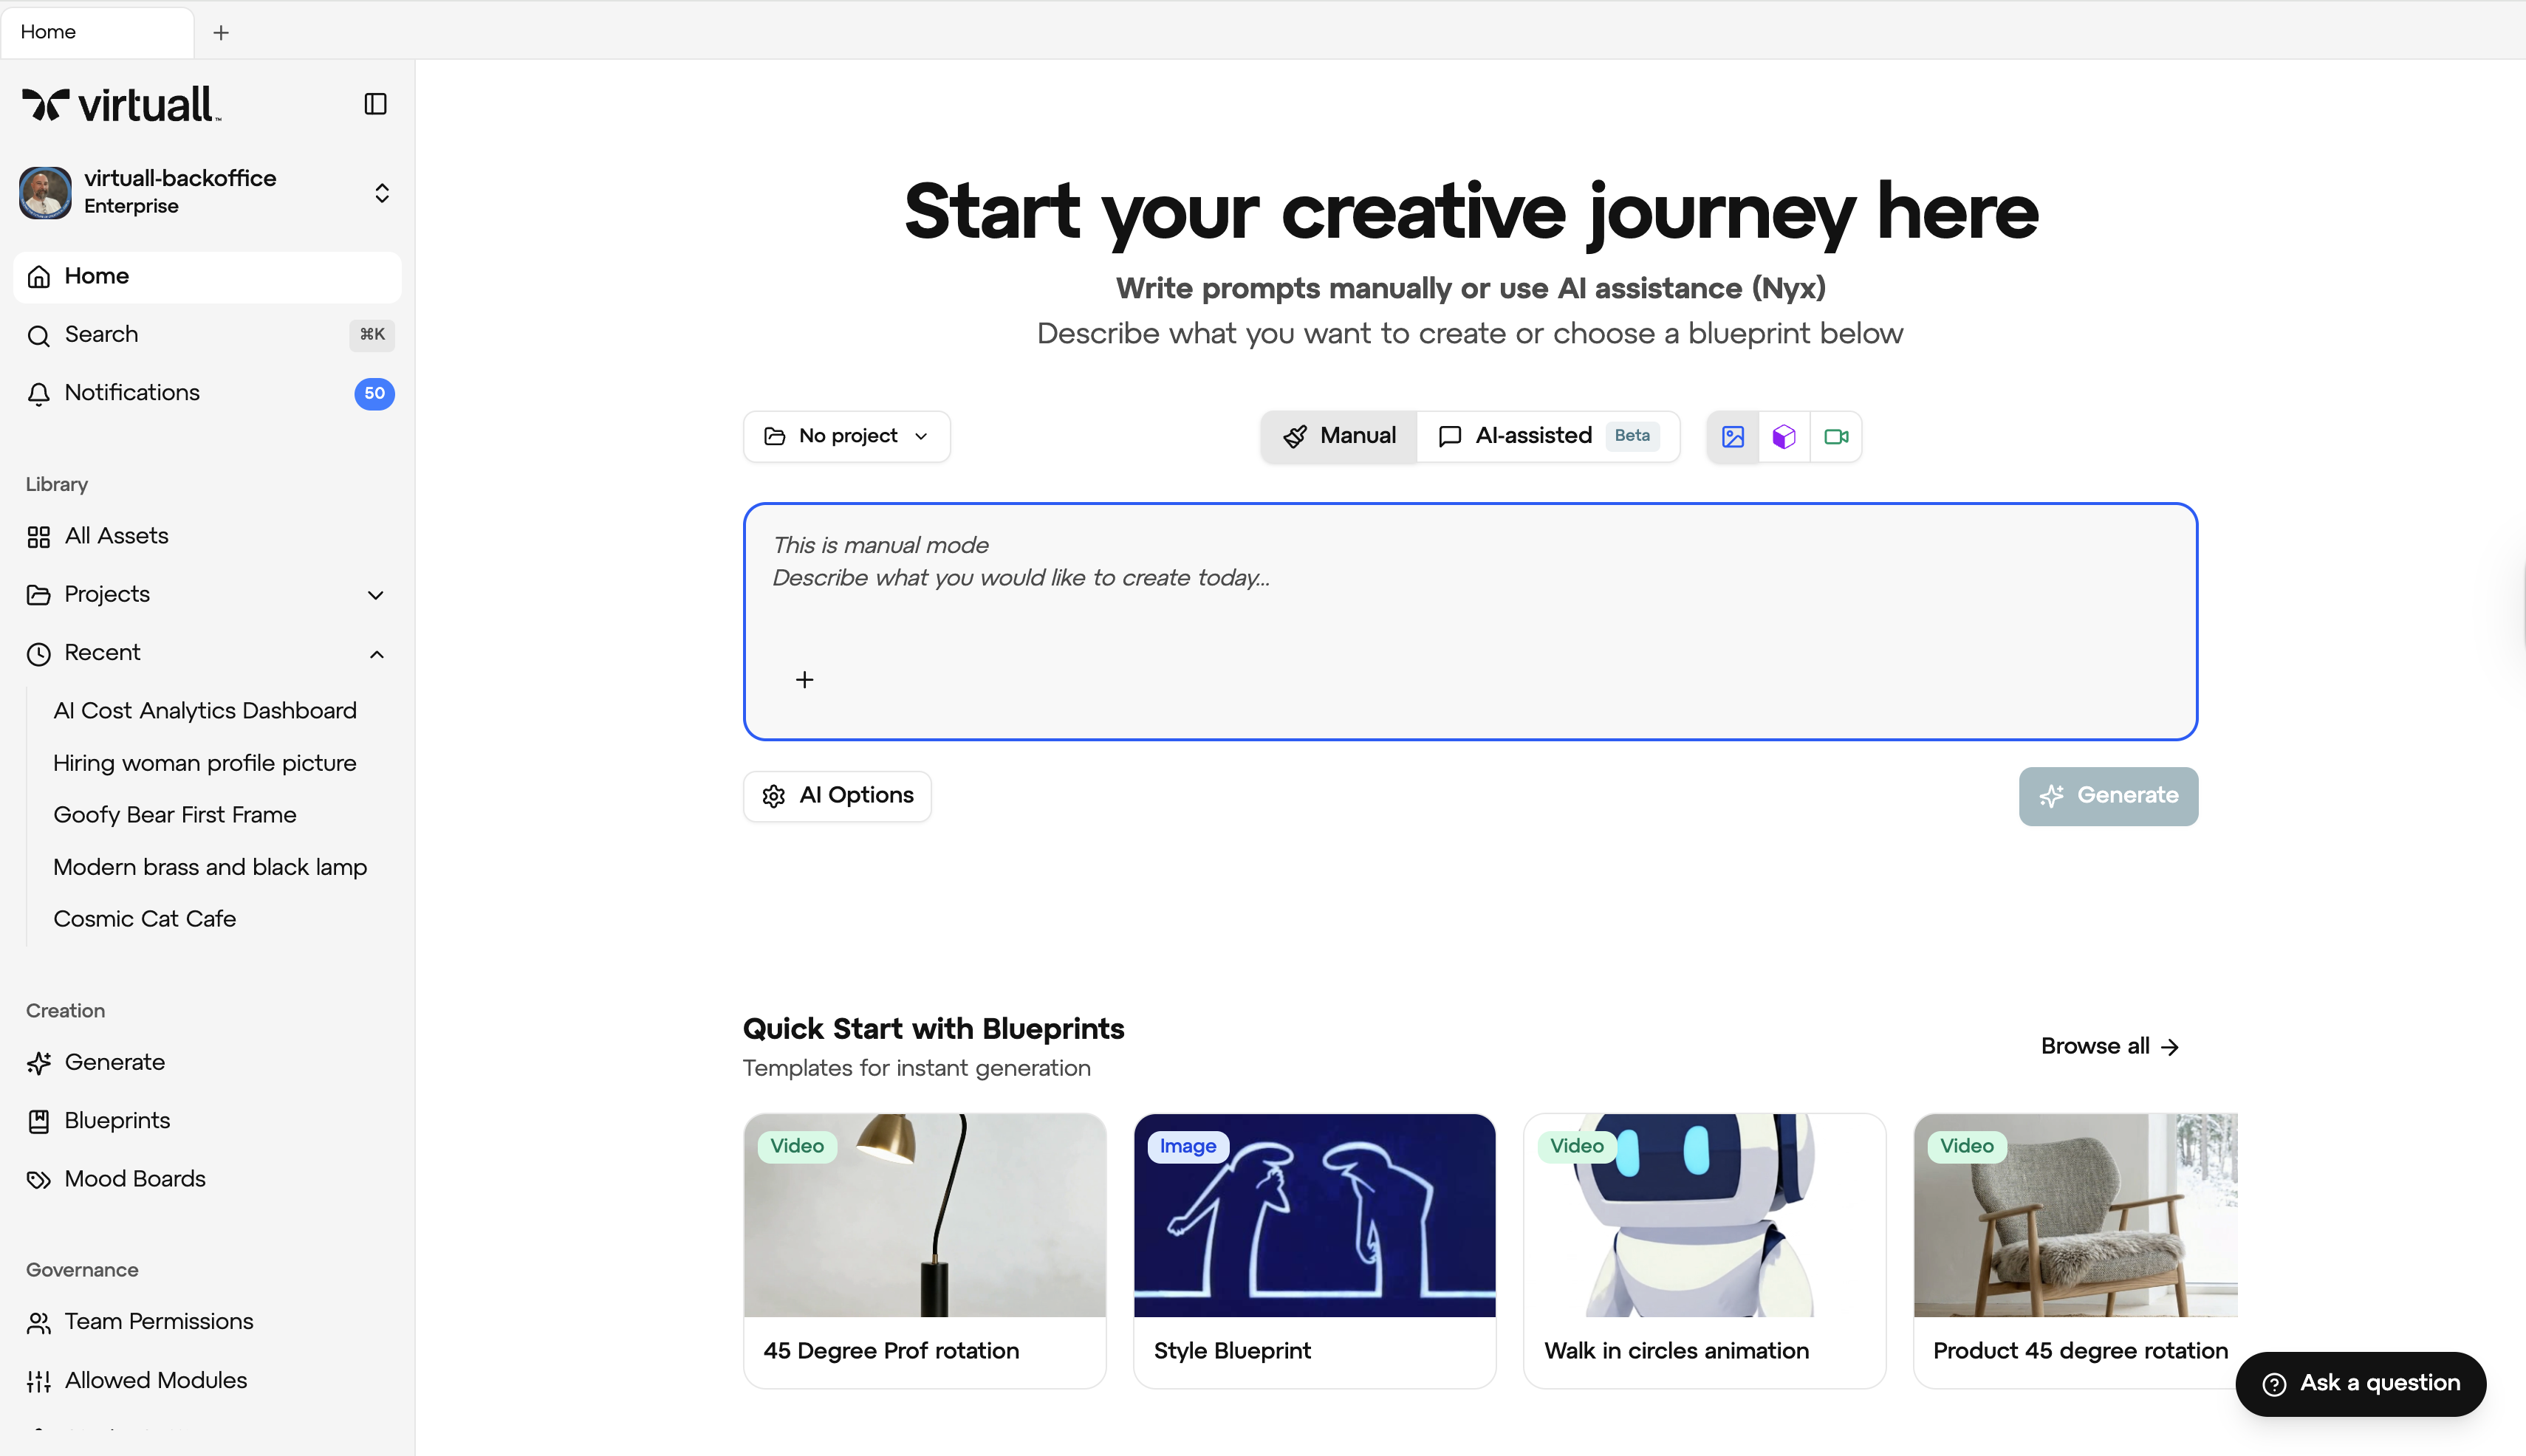2526x1456 pixels.
Task: Collapse the Recent section chevron
Action: coord(376,654)
